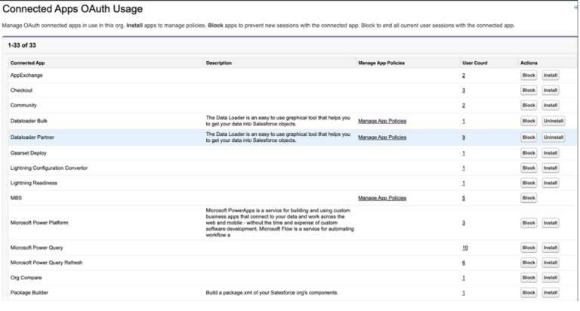Image resolution: width=580 pixels, height=311 pixels.
Task: Open Lightning Readiness user count link
Action: (464, 183)
